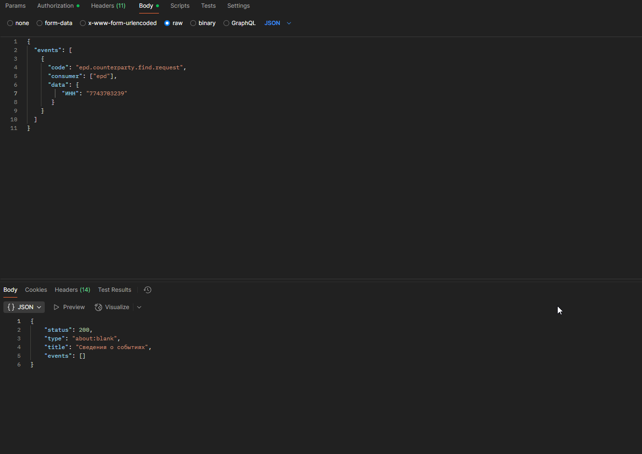Click line number 7 in request editor
Image resolution: width=642 pixels, height=454 pixels.
15,93
